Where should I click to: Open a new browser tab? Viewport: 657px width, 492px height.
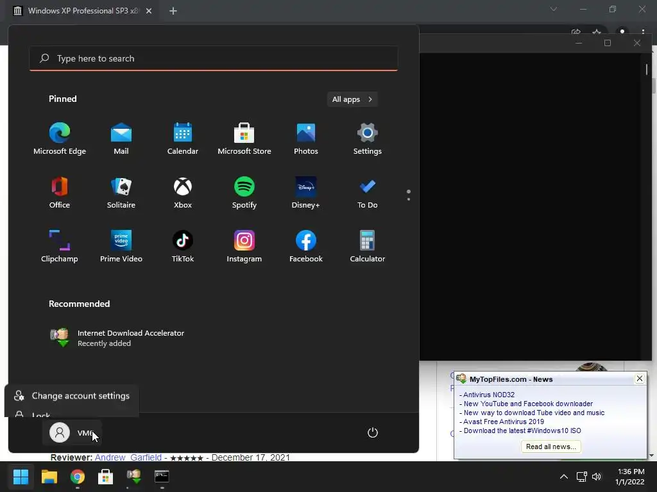tap(173, 11)
